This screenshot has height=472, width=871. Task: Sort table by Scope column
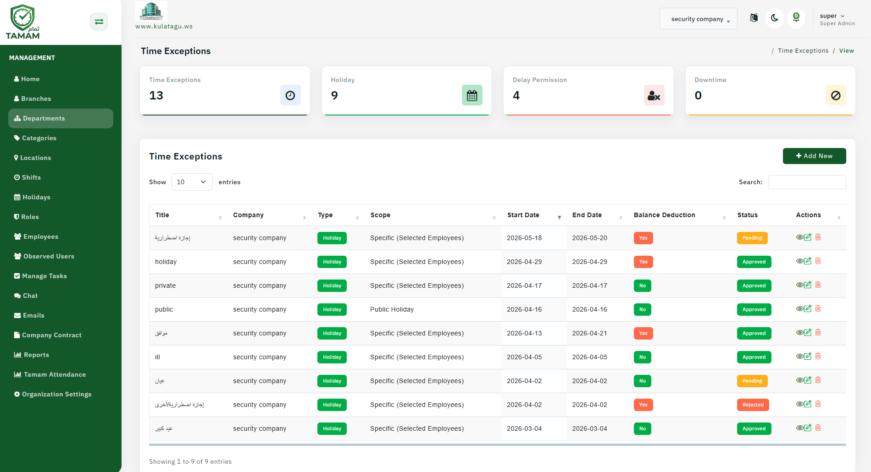pyautogui.click(x=433, y=215)
